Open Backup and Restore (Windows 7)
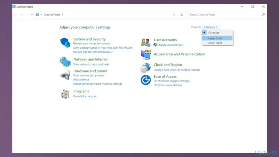 pyautogui.click(x=93, y=52)
